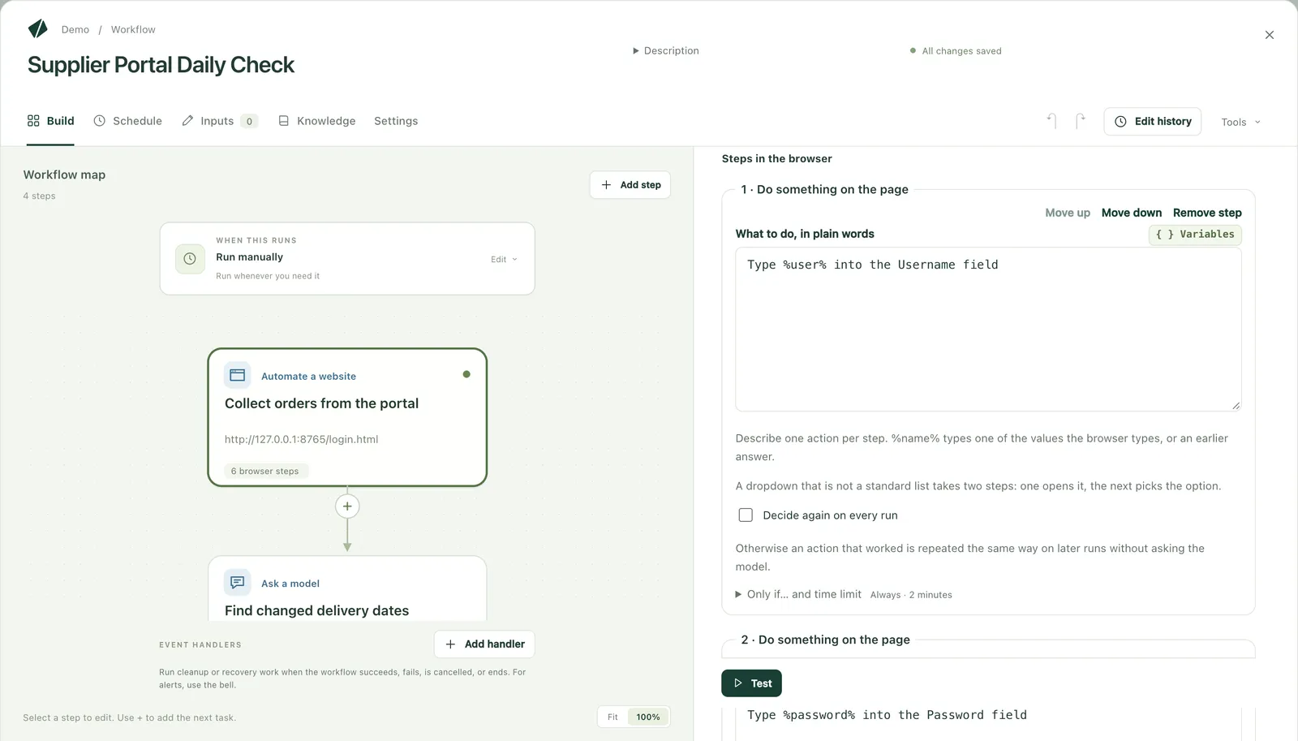The image size is (1298, 741).
Task: Open the Tools dropdown
Action: coord(1241,122)
